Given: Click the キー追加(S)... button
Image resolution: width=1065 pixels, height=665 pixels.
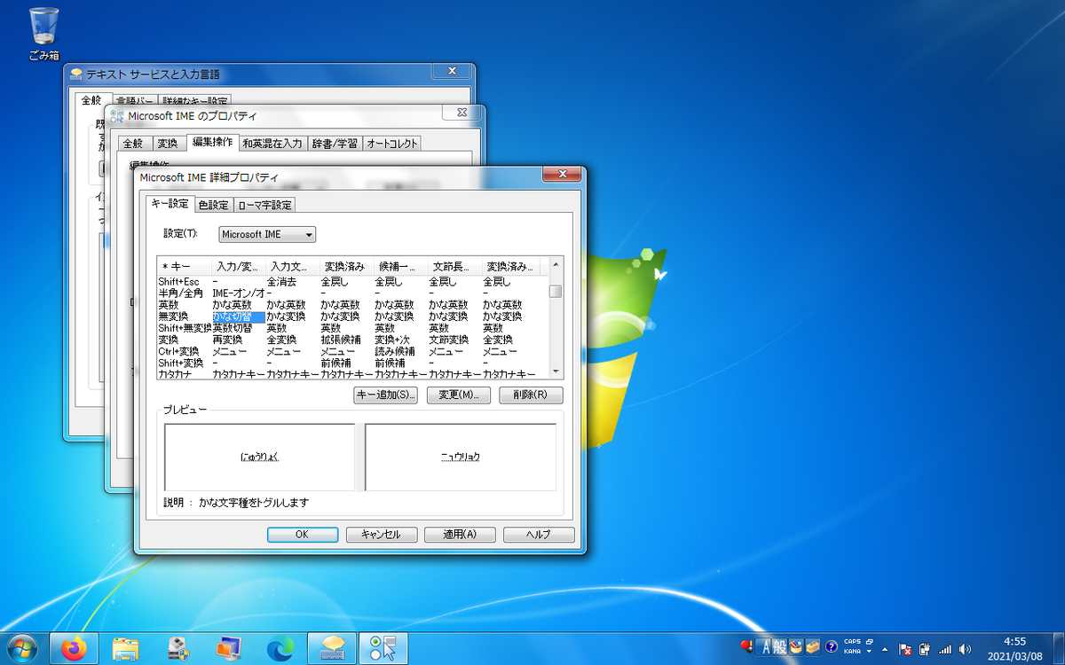Looking at the screenshot, I should pyautogui.click(x=386, y=395).
